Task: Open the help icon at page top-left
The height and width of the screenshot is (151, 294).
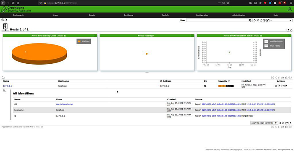Action: tap(3, 20)
